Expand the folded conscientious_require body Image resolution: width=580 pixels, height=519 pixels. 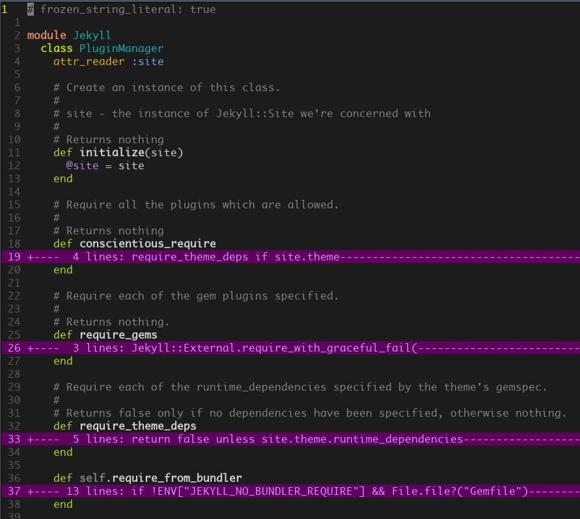pos(290,257)
